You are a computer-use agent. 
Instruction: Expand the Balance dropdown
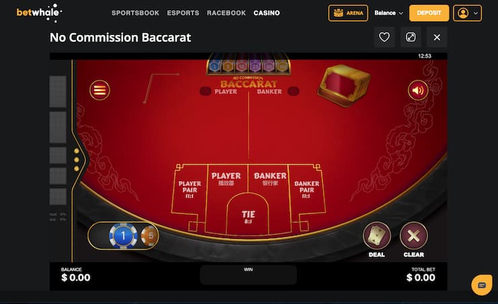(388, 13)
